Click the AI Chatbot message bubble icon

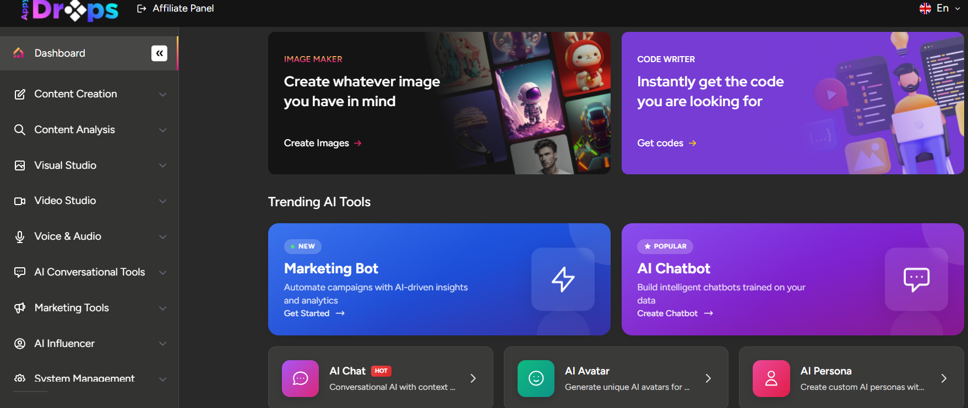[916, 279]
